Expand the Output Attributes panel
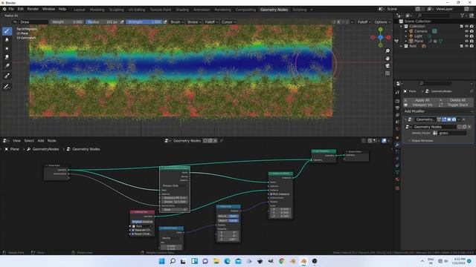The width and height of the screenshot is (476, 267). pos(421,141)
